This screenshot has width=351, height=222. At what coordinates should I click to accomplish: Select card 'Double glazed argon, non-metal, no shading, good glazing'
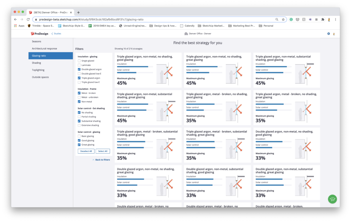pyautogui.click(x=287, y=145)
